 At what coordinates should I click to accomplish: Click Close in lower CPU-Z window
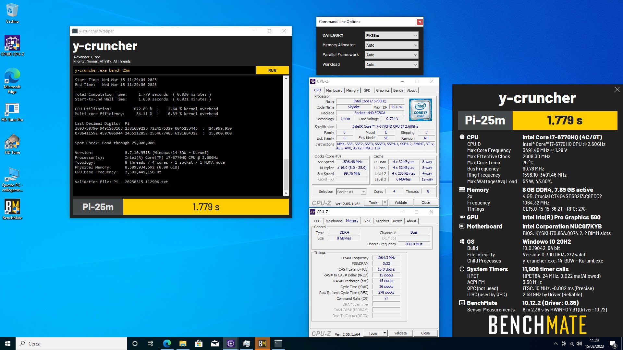click(425, 333)
